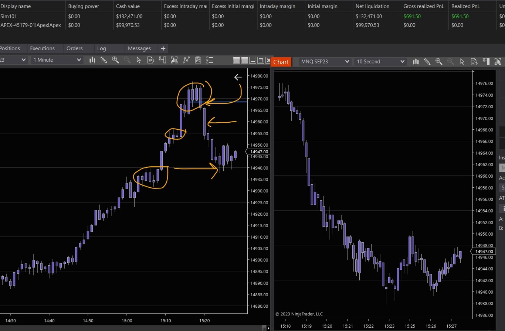
Task: Select the APEX-45179-01!Apex!Apex account row
Action: [x=253, y=25]
